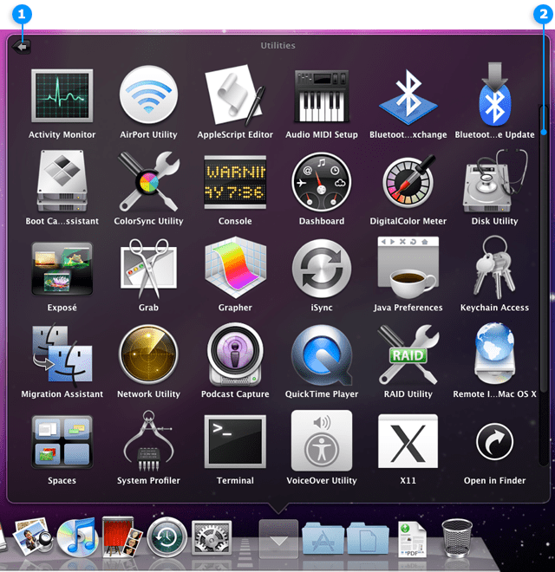Go back using the stack's back arrow
Viewport: 555px width, 572px height.
tap(21, 47)
